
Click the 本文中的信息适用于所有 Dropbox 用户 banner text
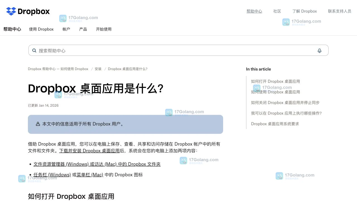83,124
